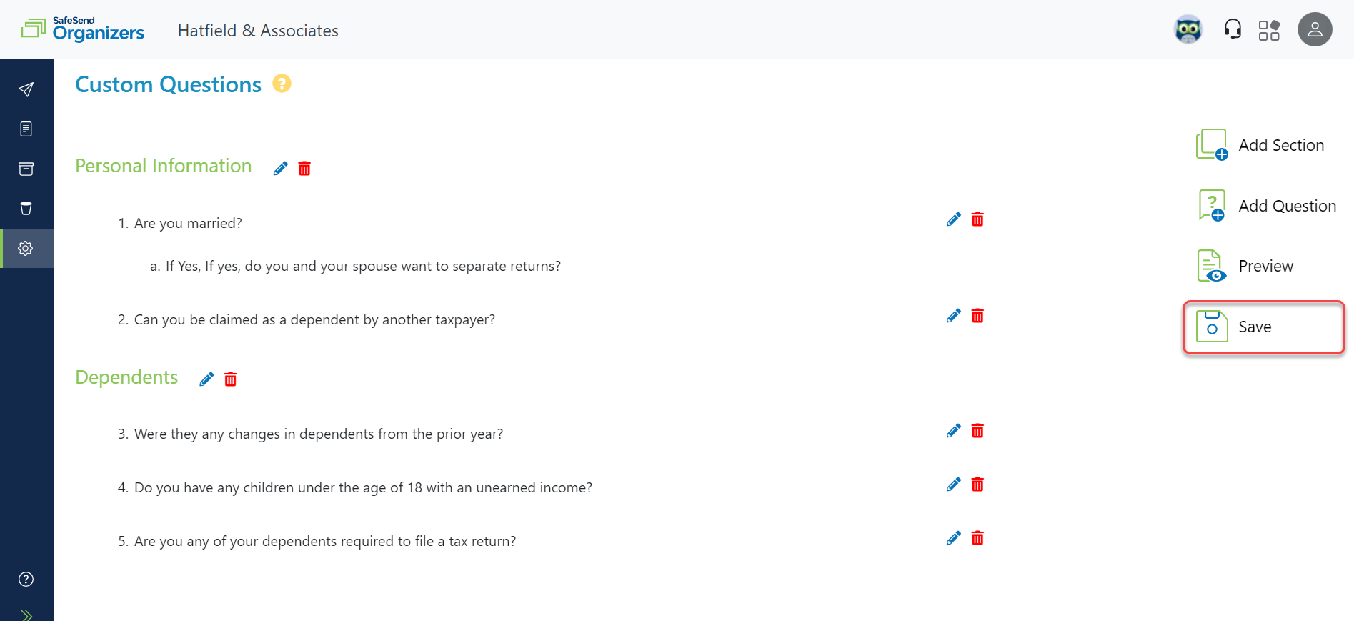Open the user profile avatar menu
The height and width of the screenshot is (621, 1354).
click(x=1315, y=29)
